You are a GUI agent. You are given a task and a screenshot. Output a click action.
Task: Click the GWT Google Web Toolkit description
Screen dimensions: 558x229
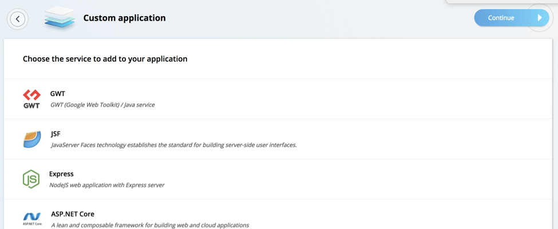pyautogui.click(x=102, y=105)
